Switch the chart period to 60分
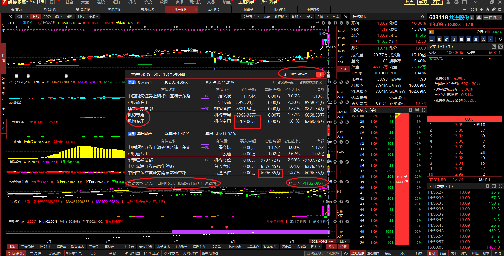Screen dimensions: 504x256 (x=58, y=17)
